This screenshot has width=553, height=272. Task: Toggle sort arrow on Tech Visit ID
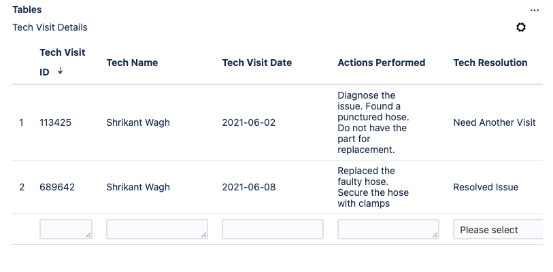click(x=60, y=71)
